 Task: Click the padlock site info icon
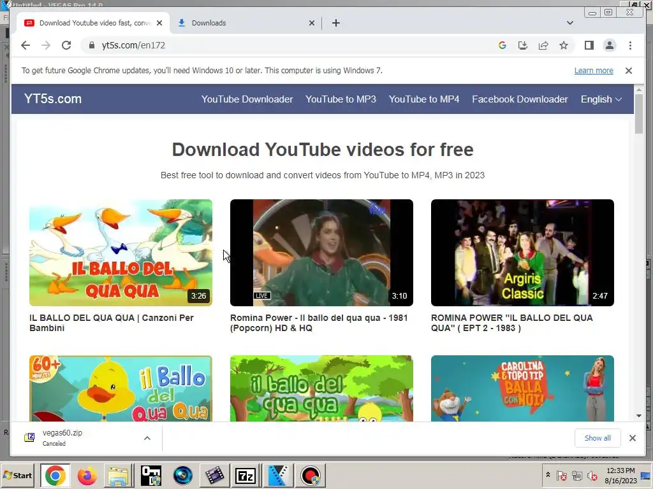click(92, 45)
